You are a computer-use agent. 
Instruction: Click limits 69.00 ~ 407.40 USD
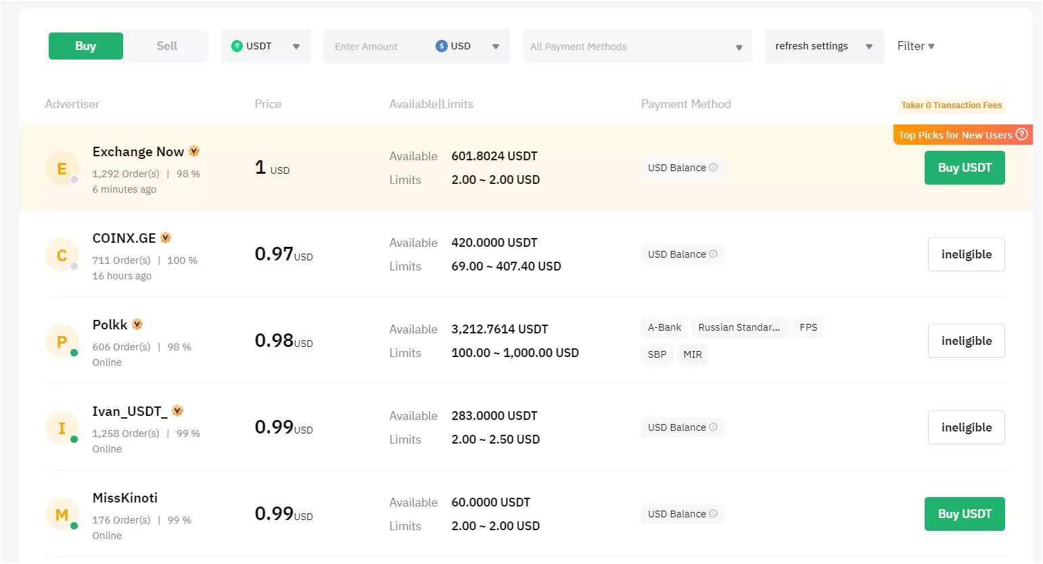coord(507,266)
